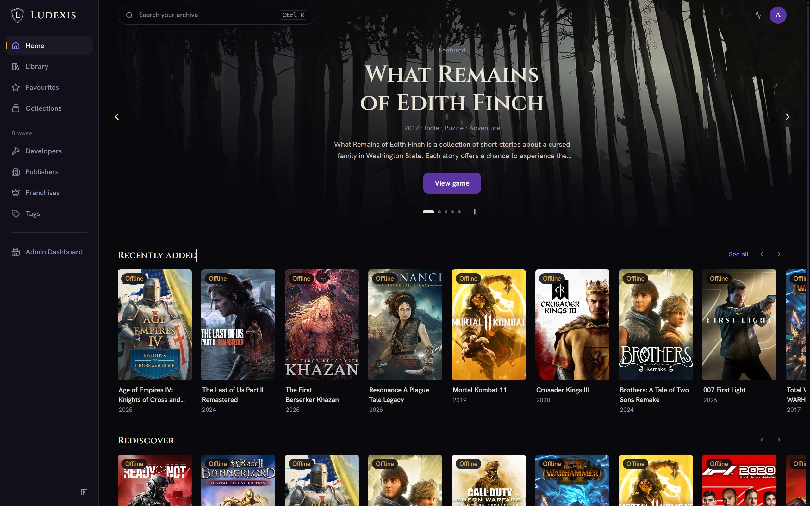Screen dimensions: 810x506
Task: Jump to the fourth carousel dot
Action: (x=452, y=212)
